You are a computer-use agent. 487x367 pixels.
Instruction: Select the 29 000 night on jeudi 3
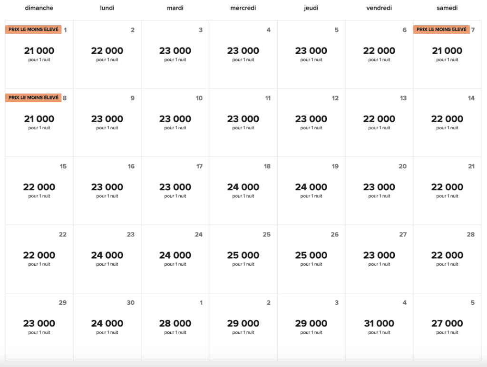pyautogui.click(x=311, y=326)
